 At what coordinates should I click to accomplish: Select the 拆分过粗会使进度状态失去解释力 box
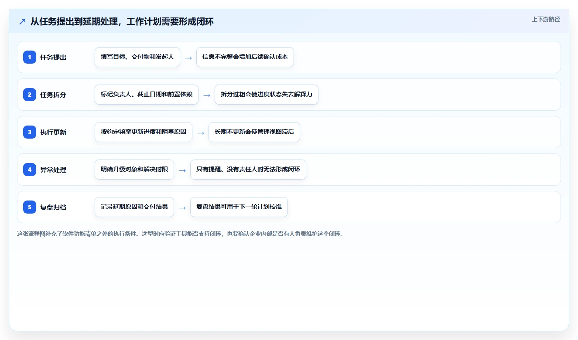(267, 95)
